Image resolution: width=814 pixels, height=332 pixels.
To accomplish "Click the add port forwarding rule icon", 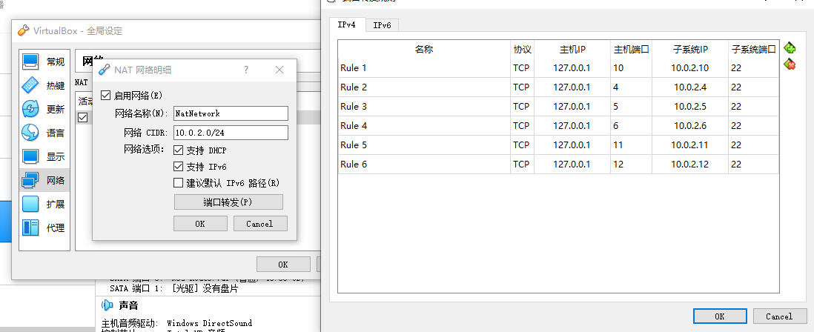I will point(790,48).
